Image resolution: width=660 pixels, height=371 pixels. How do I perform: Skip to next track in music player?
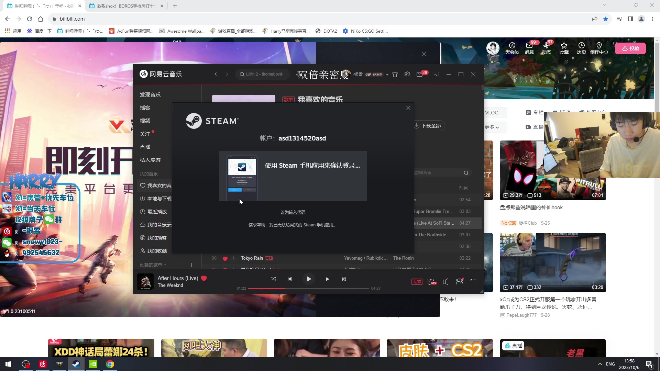tap(328, 279)
